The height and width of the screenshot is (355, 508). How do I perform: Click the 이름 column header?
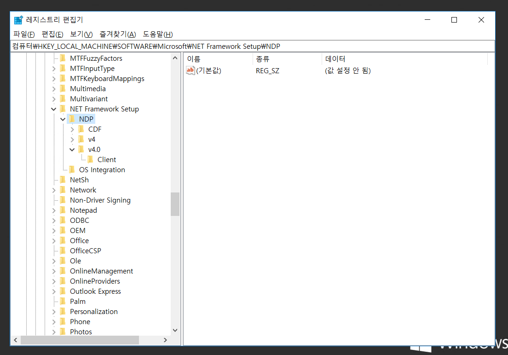[x=219, y=59]
